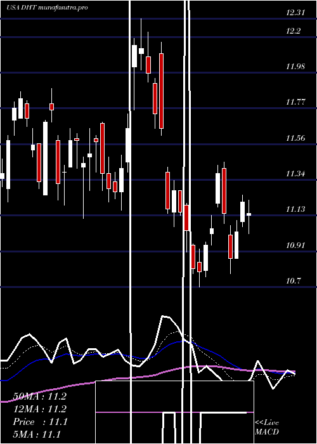Click the 12.31 price level label
This screenshot has height=444, width=317.
point(295,13)
